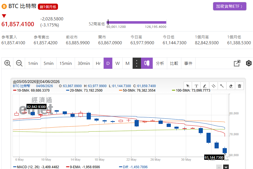The width and height of the screenshot is (253, 169).
Task: Switch to 15min interval
Action: 65,63
